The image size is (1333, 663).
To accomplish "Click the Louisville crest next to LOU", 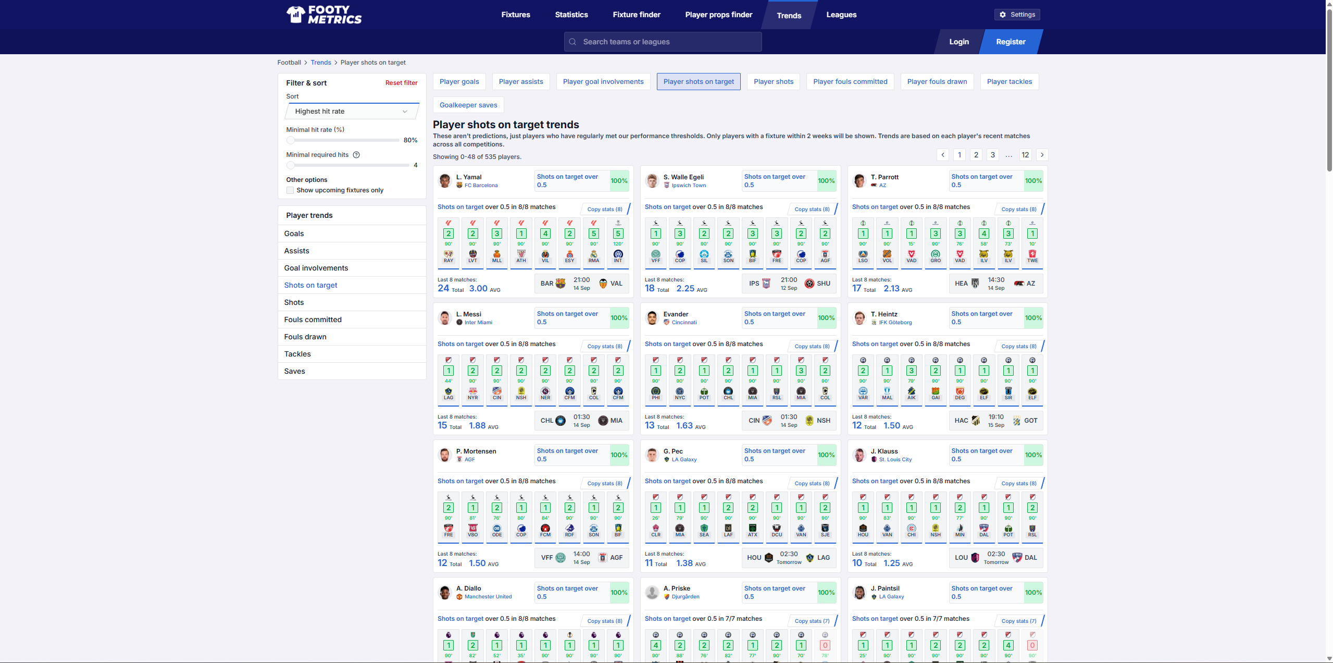I will tap(975, 558).
